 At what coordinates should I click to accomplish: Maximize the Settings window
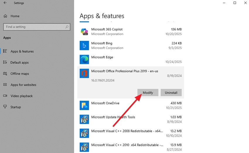coord(235,3)
